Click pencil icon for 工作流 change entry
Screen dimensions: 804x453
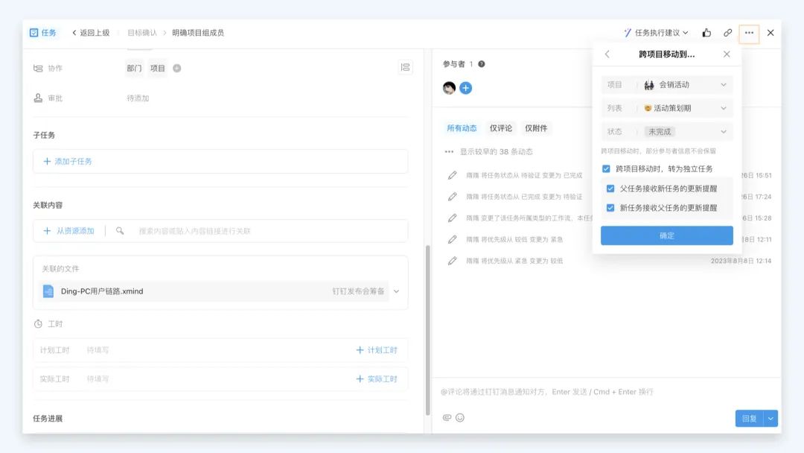pos(452,218)
